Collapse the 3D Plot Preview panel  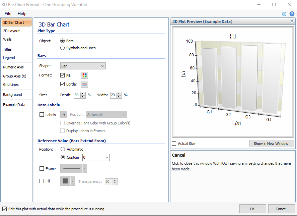pyautogui.click(x=292, y=21)
